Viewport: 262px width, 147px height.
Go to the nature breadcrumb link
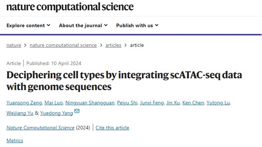point(14,45)
